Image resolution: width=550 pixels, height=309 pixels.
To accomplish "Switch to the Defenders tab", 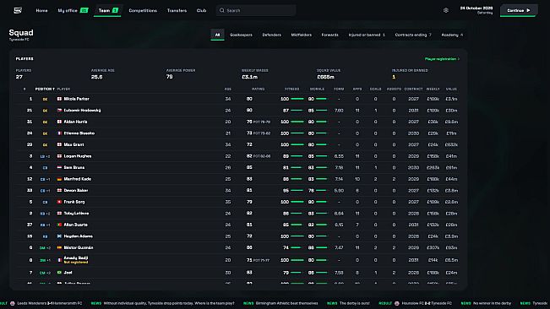I will 271,35.
